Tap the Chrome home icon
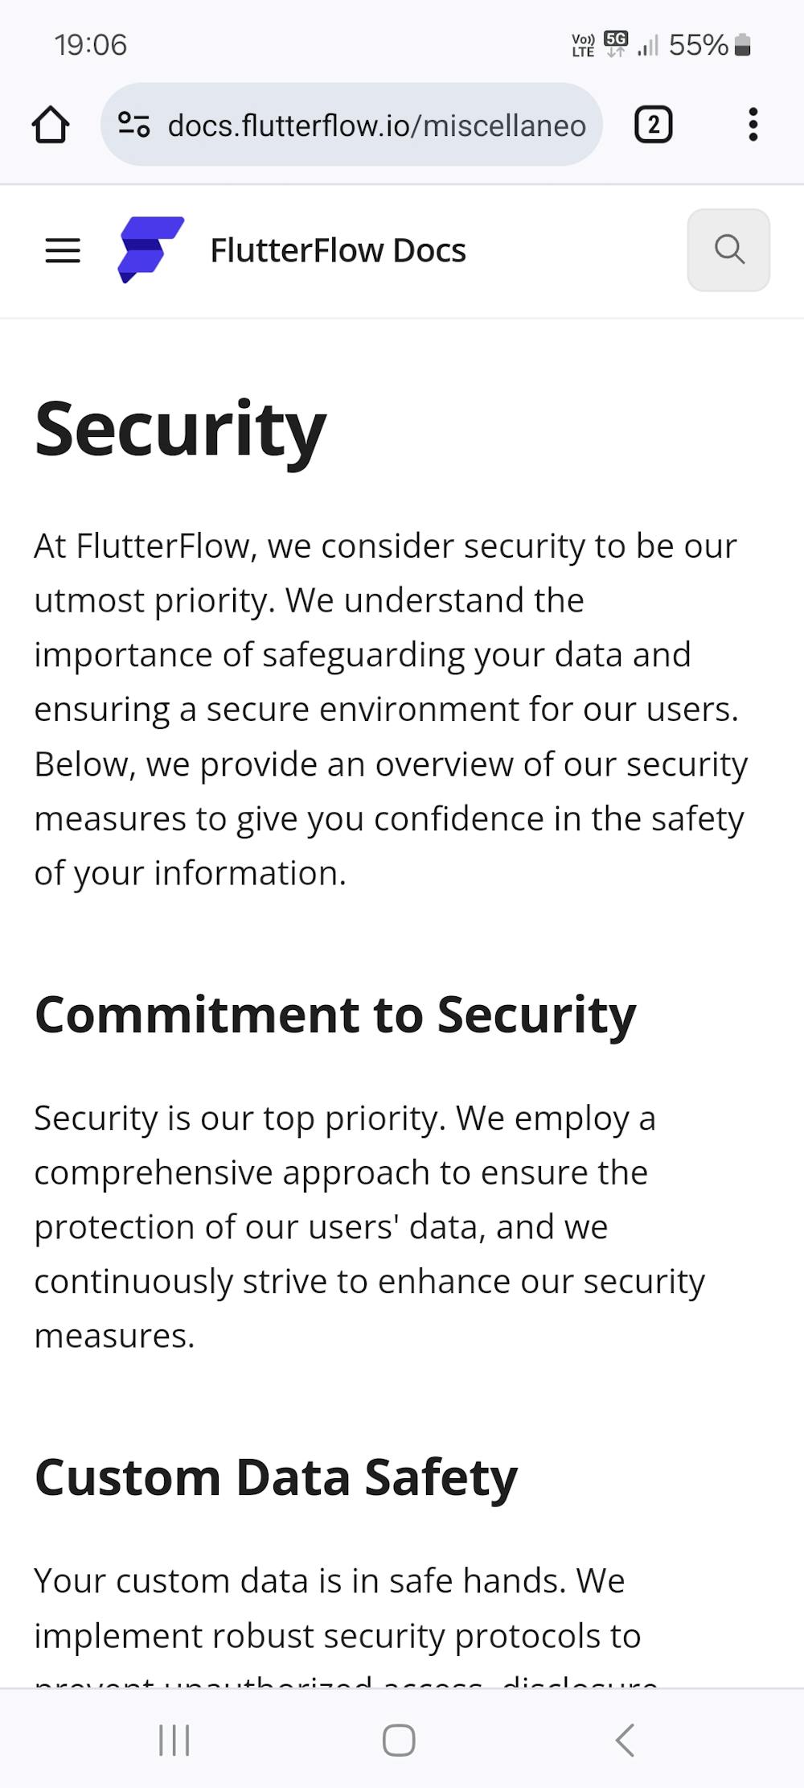The image size is (804, 1788). pyautogui.click(x=51, y=125)
